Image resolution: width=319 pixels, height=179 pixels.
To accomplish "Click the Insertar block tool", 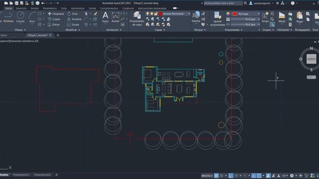I will coord(196,17).
